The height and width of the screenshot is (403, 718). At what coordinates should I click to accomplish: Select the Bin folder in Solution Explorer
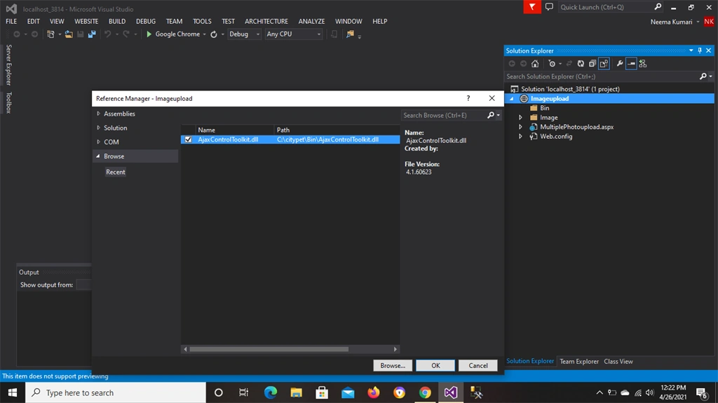(x=544, y=108)
